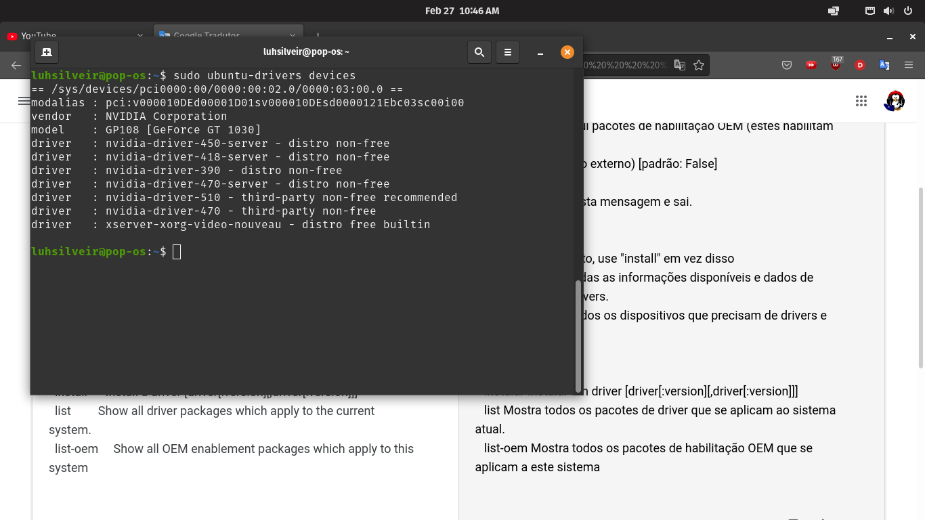
Task: Click the terminal command prompt cursor
Action: [177, 252]
